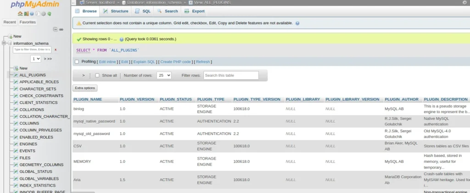Go to next navigation page arrow
Screen dimensions: 470x193
45,59
